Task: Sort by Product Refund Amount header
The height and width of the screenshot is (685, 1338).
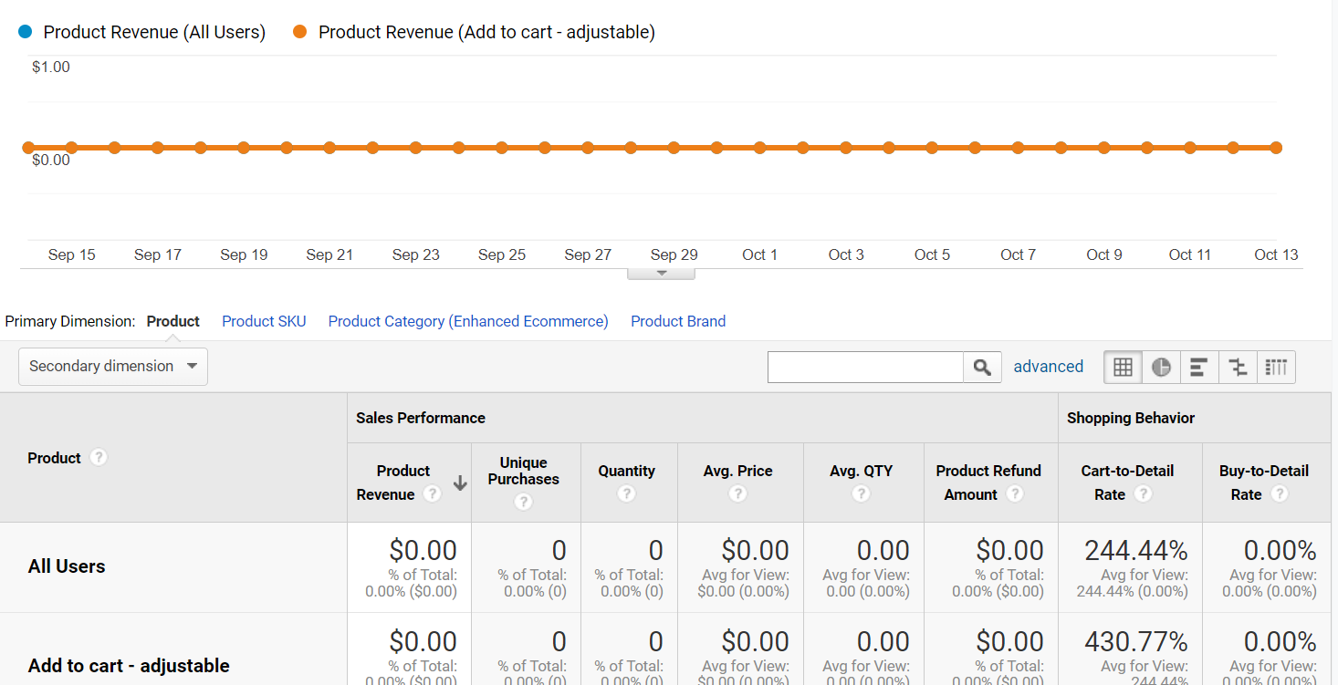Action: pyautogui.click(x=988, y=483)
